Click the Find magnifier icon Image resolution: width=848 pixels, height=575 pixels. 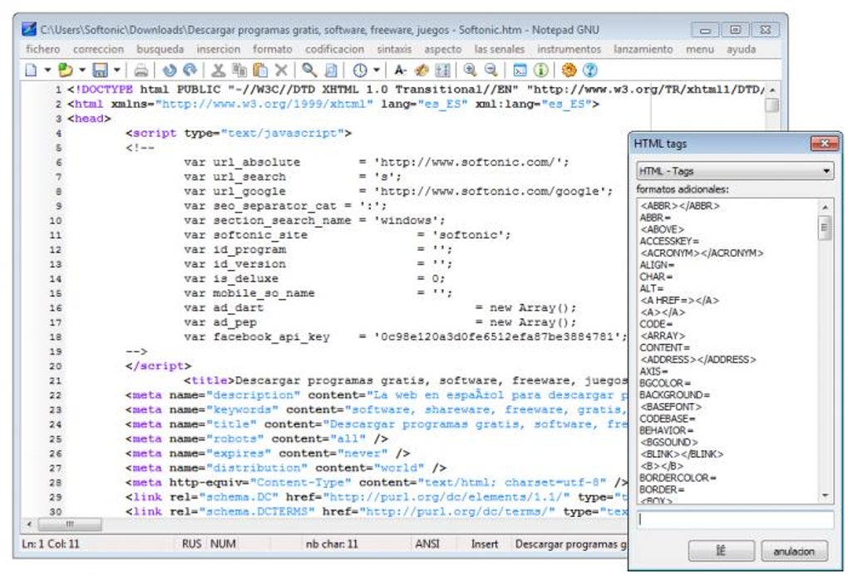[309, 71]
